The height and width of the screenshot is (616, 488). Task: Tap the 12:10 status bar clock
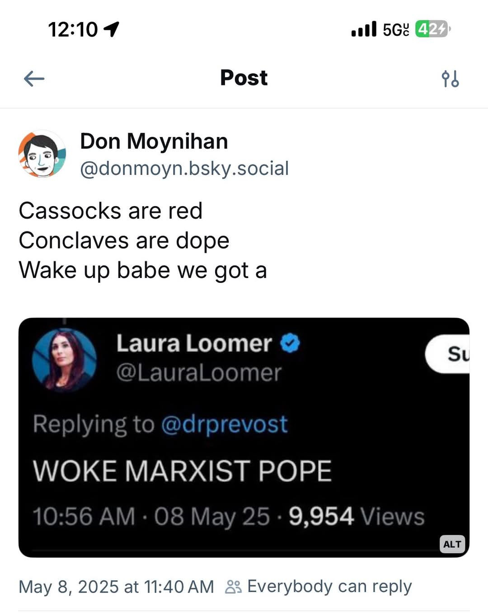(x=73, y=30)
